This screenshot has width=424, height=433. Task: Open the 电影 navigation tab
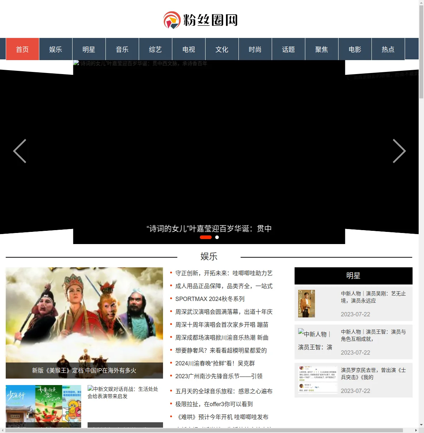tap(355, 49)
